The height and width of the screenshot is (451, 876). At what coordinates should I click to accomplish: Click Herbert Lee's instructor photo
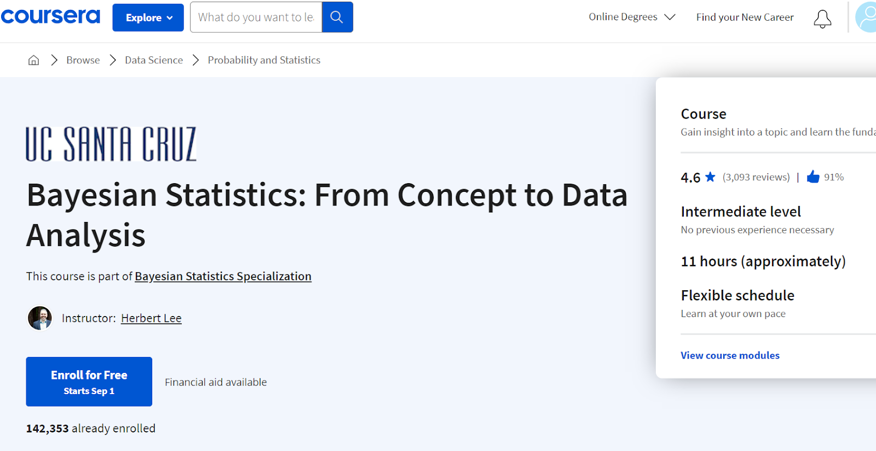(40, 318)
